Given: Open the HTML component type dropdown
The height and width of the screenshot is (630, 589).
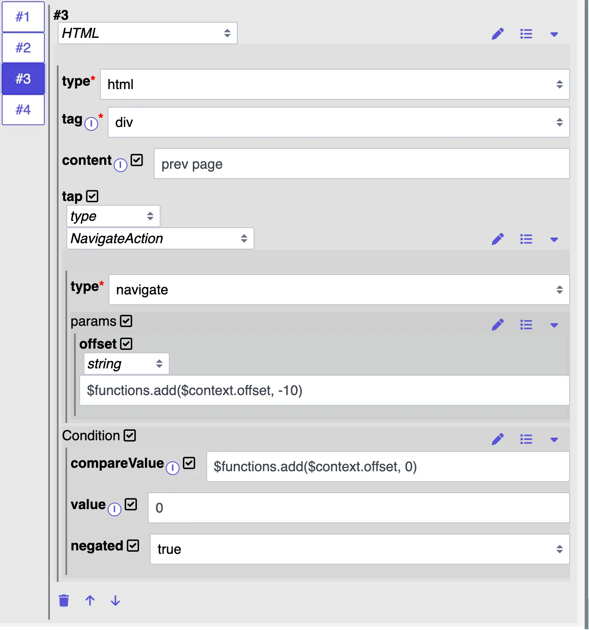Looking at the screenshot, I should [148, 33].
